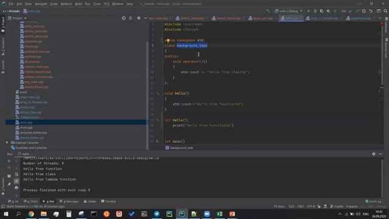The height and width of the screenshot is (219, 389).
Task: Start debugging with the green bug icon
Action: coord(315,11)
